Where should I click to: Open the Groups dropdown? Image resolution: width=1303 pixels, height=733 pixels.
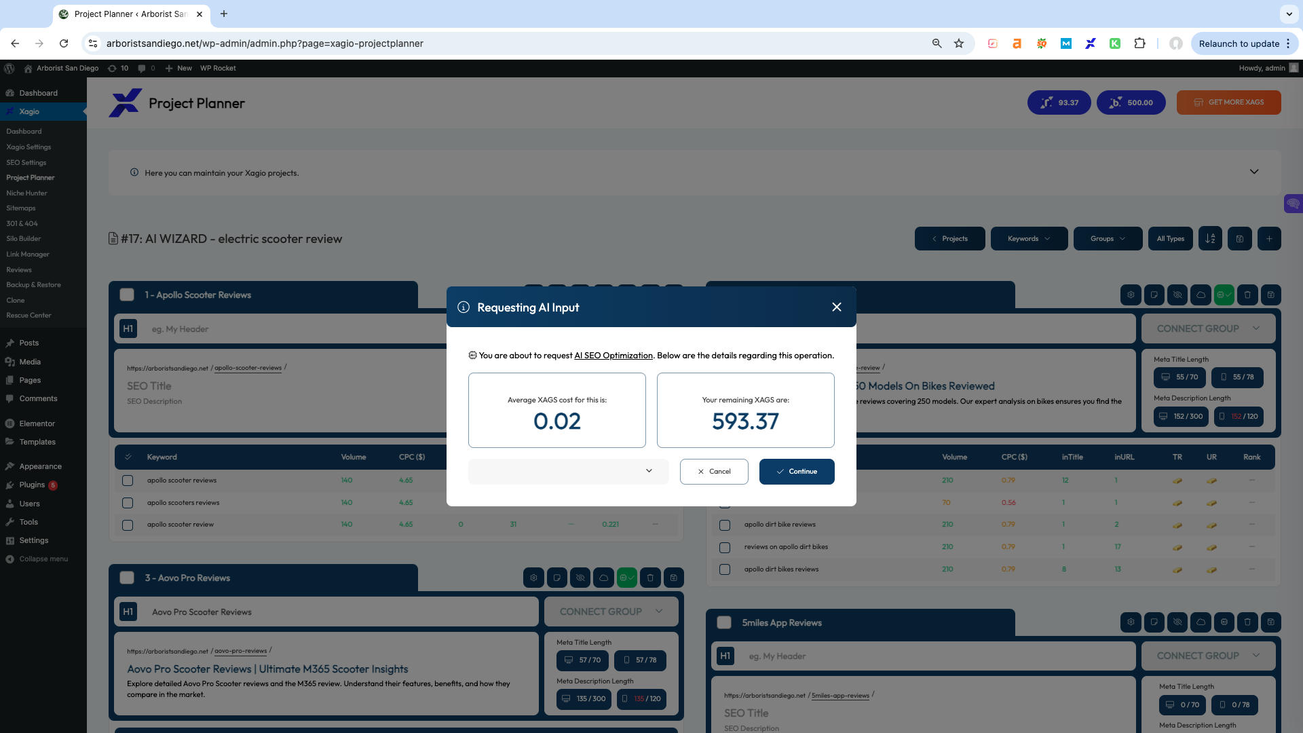(1108, 239)
